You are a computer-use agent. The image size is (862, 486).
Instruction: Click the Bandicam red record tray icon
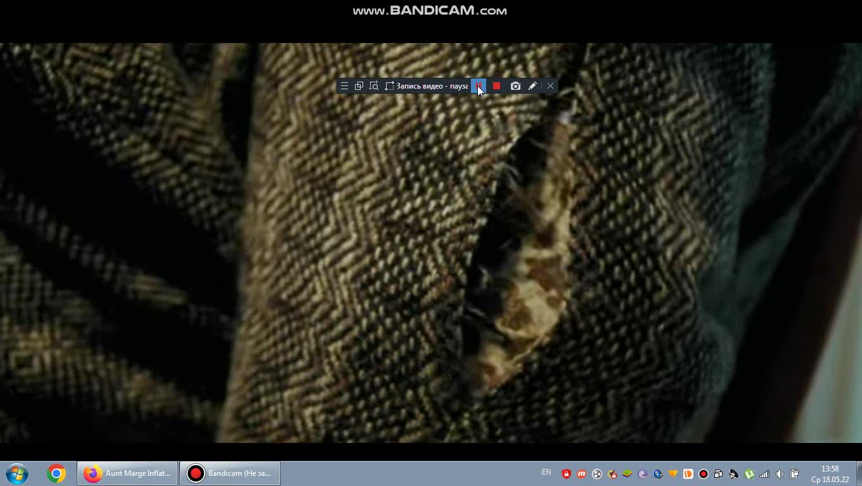704,474
